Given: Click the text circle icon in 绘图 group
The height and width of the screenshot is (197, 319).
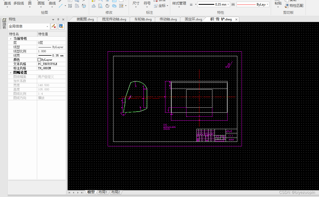Looking at the screenshot, I should click(x=84, y=6).
